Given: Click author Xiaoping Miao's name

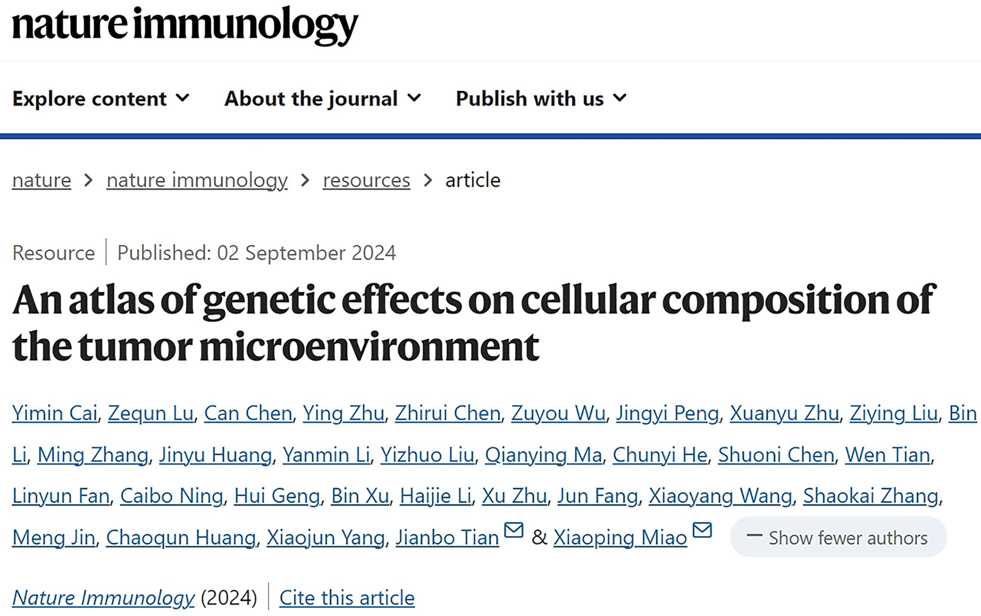Looking at the screenshot, I should click(x=620, y=538).
